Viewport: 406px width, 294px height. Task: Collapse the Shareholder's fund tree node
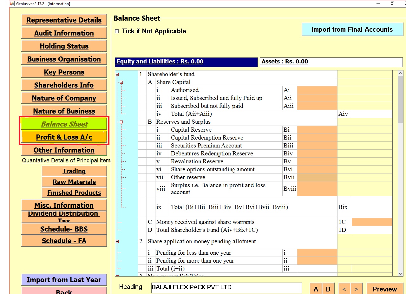(117, 75)
